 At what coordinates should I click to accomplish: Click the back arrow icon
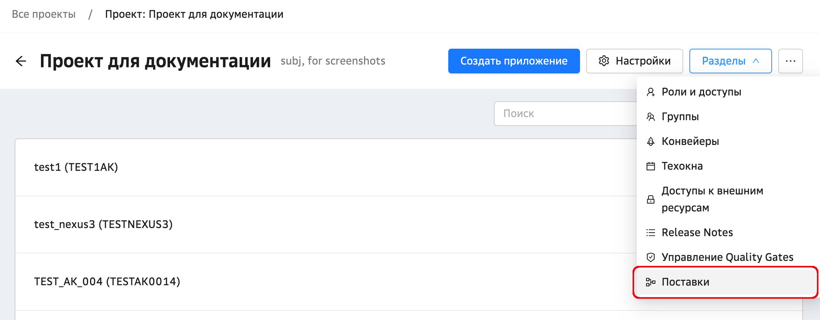tap(21, 61)
